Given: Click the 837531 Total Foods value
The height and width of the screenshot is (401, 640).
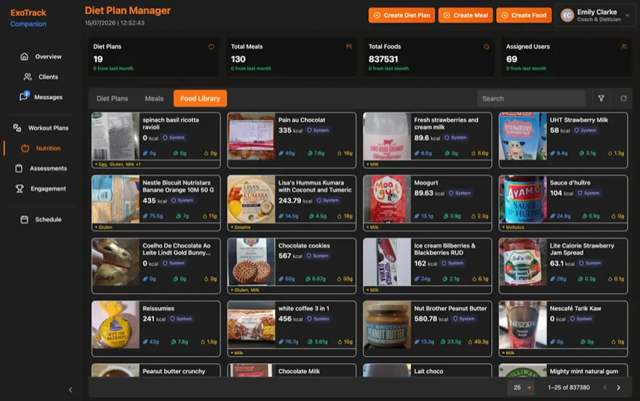Looking at the screenshot, I should [383, 59].
